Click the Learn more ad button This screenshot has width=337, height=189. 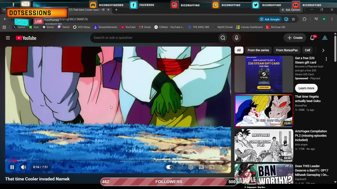[x=306, y=88]
